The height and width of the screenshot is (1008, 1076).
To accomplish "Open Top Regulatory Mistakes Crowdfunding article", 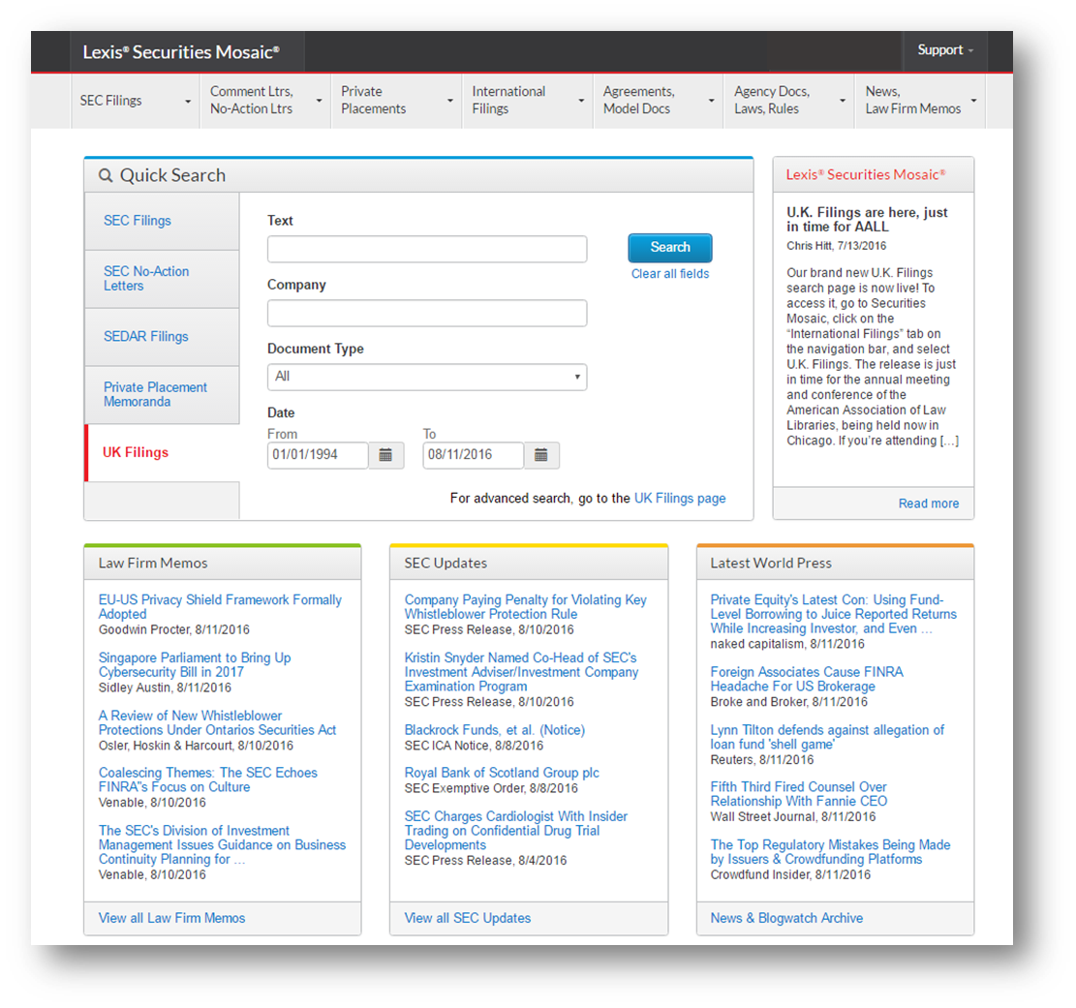I will tap(830, 852).
